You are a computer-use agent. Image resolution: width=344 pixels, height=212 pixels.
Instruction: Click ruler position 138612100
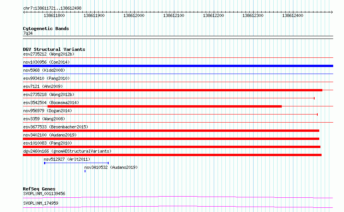174,15
